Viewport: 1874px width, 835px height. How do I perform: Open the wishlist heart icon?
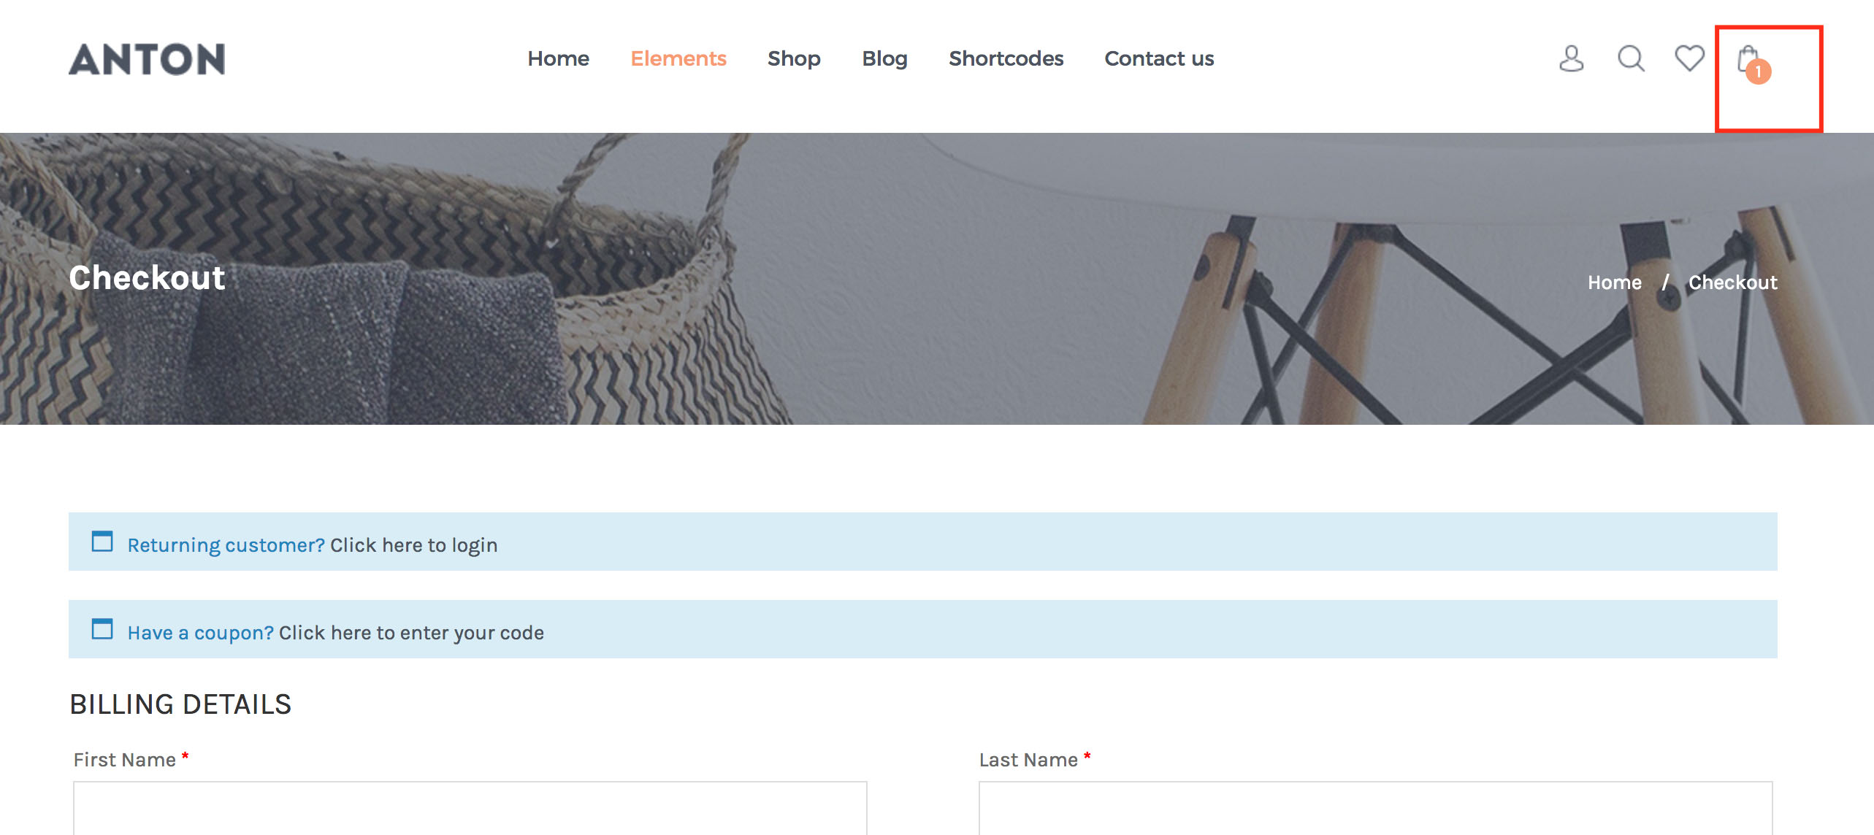point(1689,58)
